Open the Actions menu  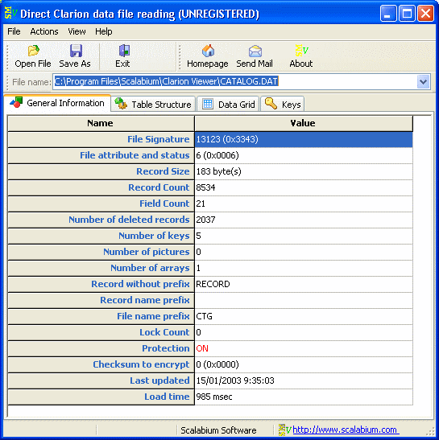44,31
